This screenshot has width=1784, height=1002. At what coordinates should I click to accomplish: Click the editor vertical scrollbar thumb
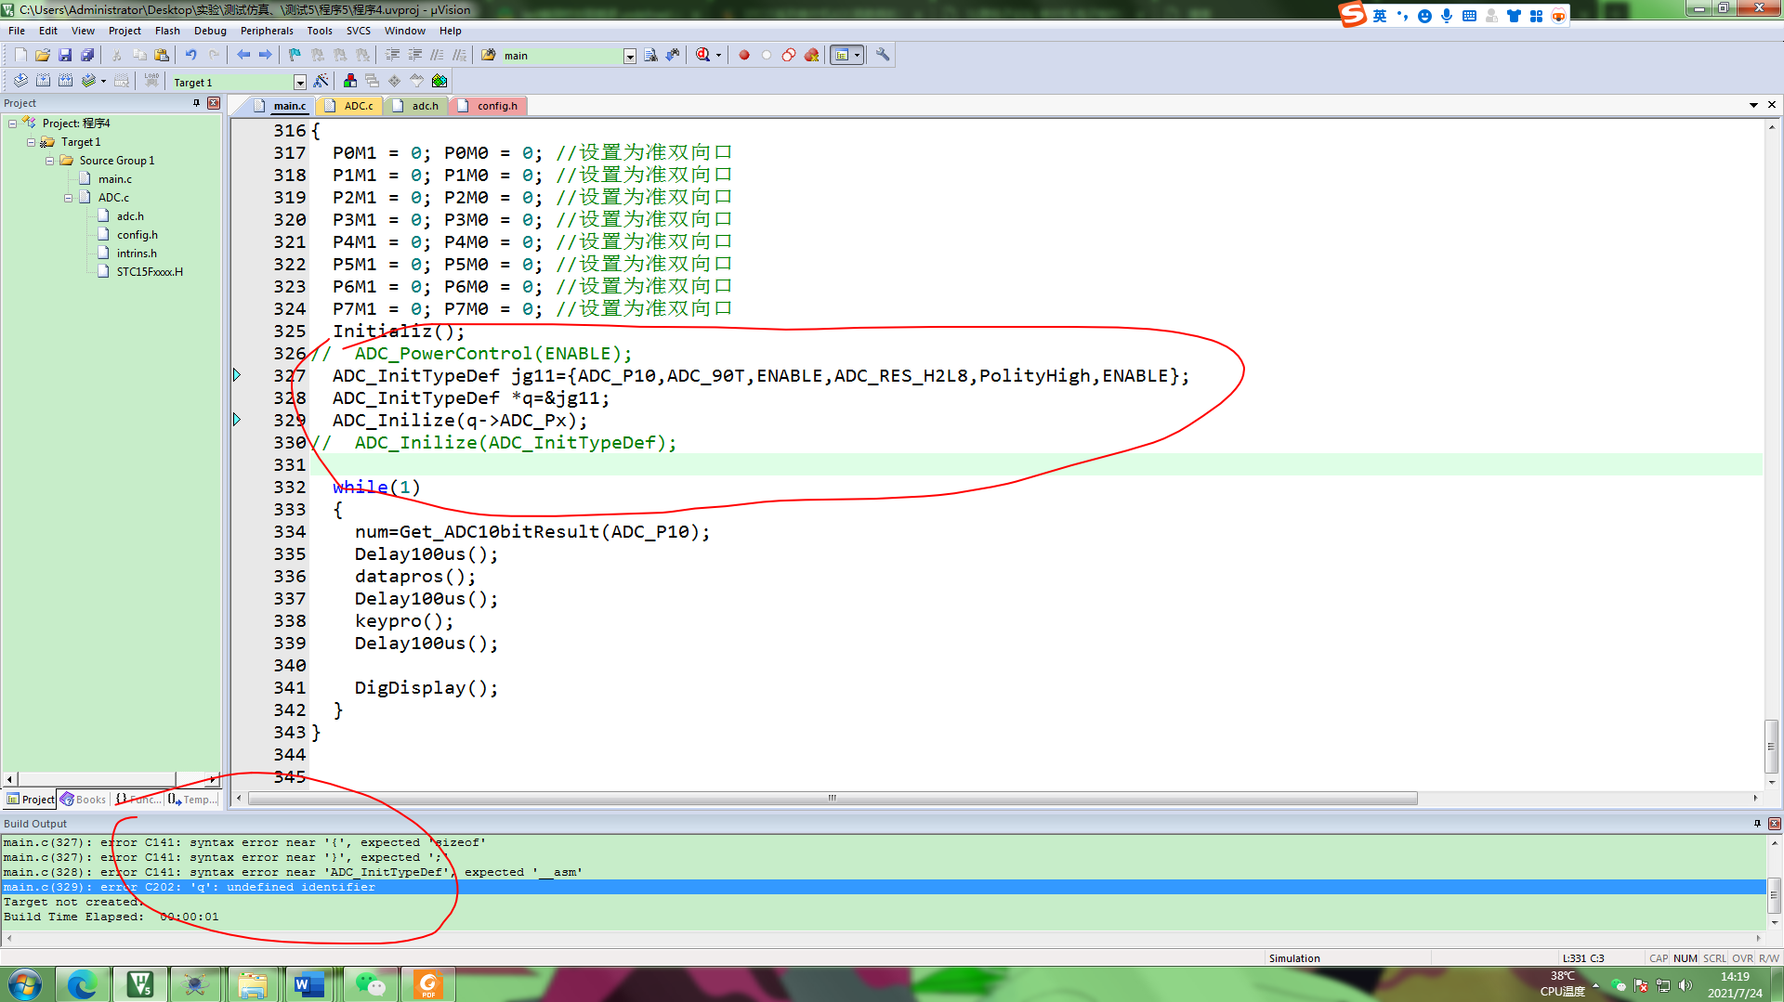pos(1772,747)
